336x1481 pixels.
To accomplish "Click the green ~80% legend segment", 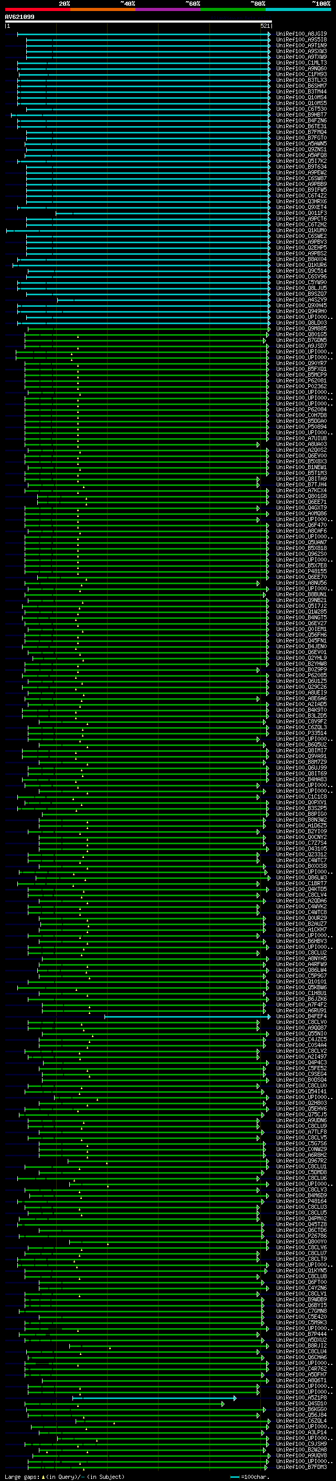I will pyautogui.click(x=233, y=9).
